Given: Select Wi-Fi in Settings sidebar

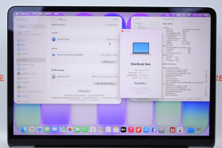Looking at the screenshot, I should point(31,40).
